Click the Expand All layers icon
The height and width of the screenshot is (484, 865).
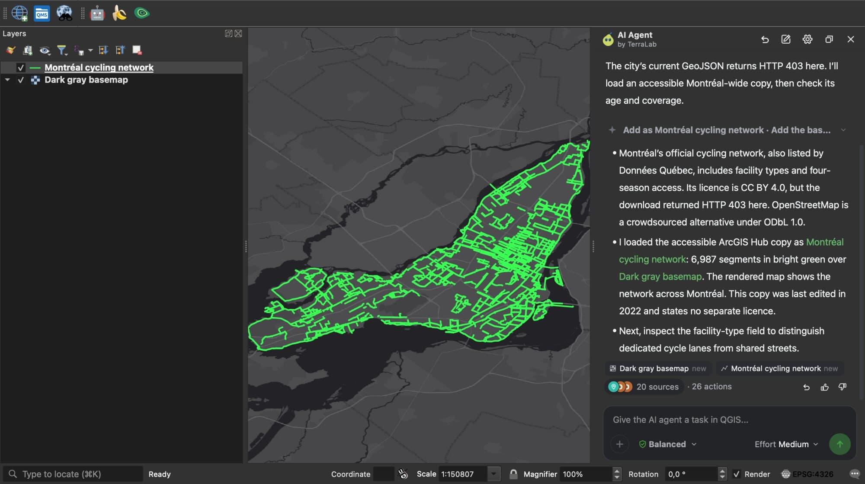[x=103, y=50]
